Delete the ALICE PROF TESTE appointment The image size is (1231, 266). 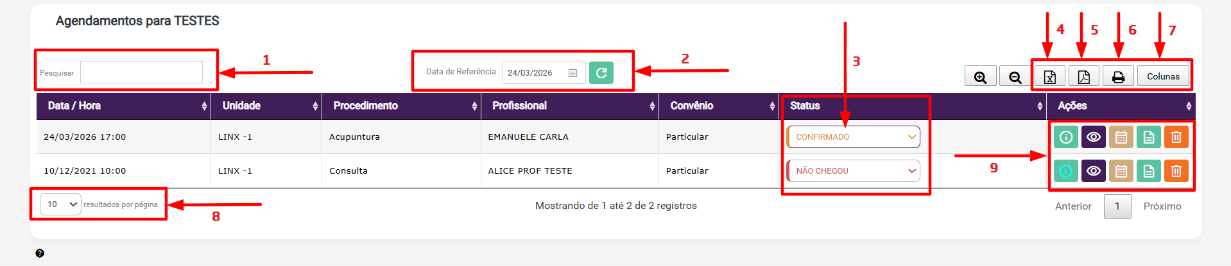[1176, 171]
